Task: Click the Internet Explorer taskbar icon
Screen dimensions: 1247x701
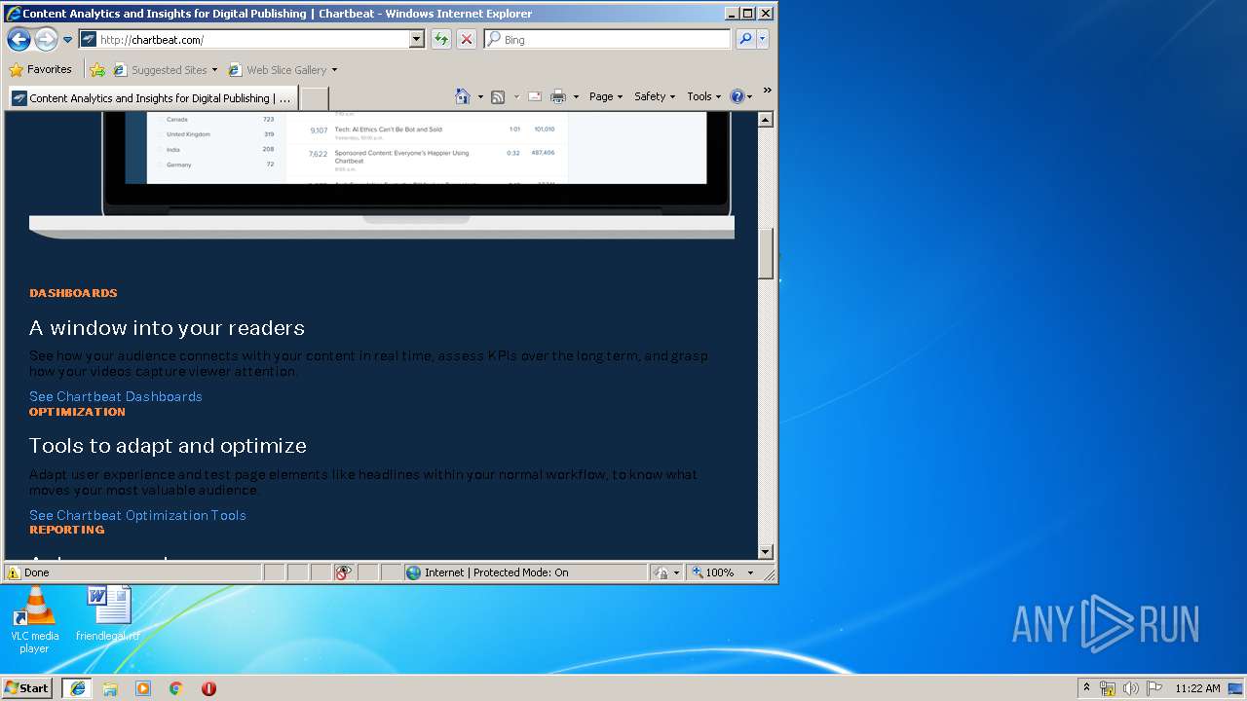Action: (x=77, y=687)
